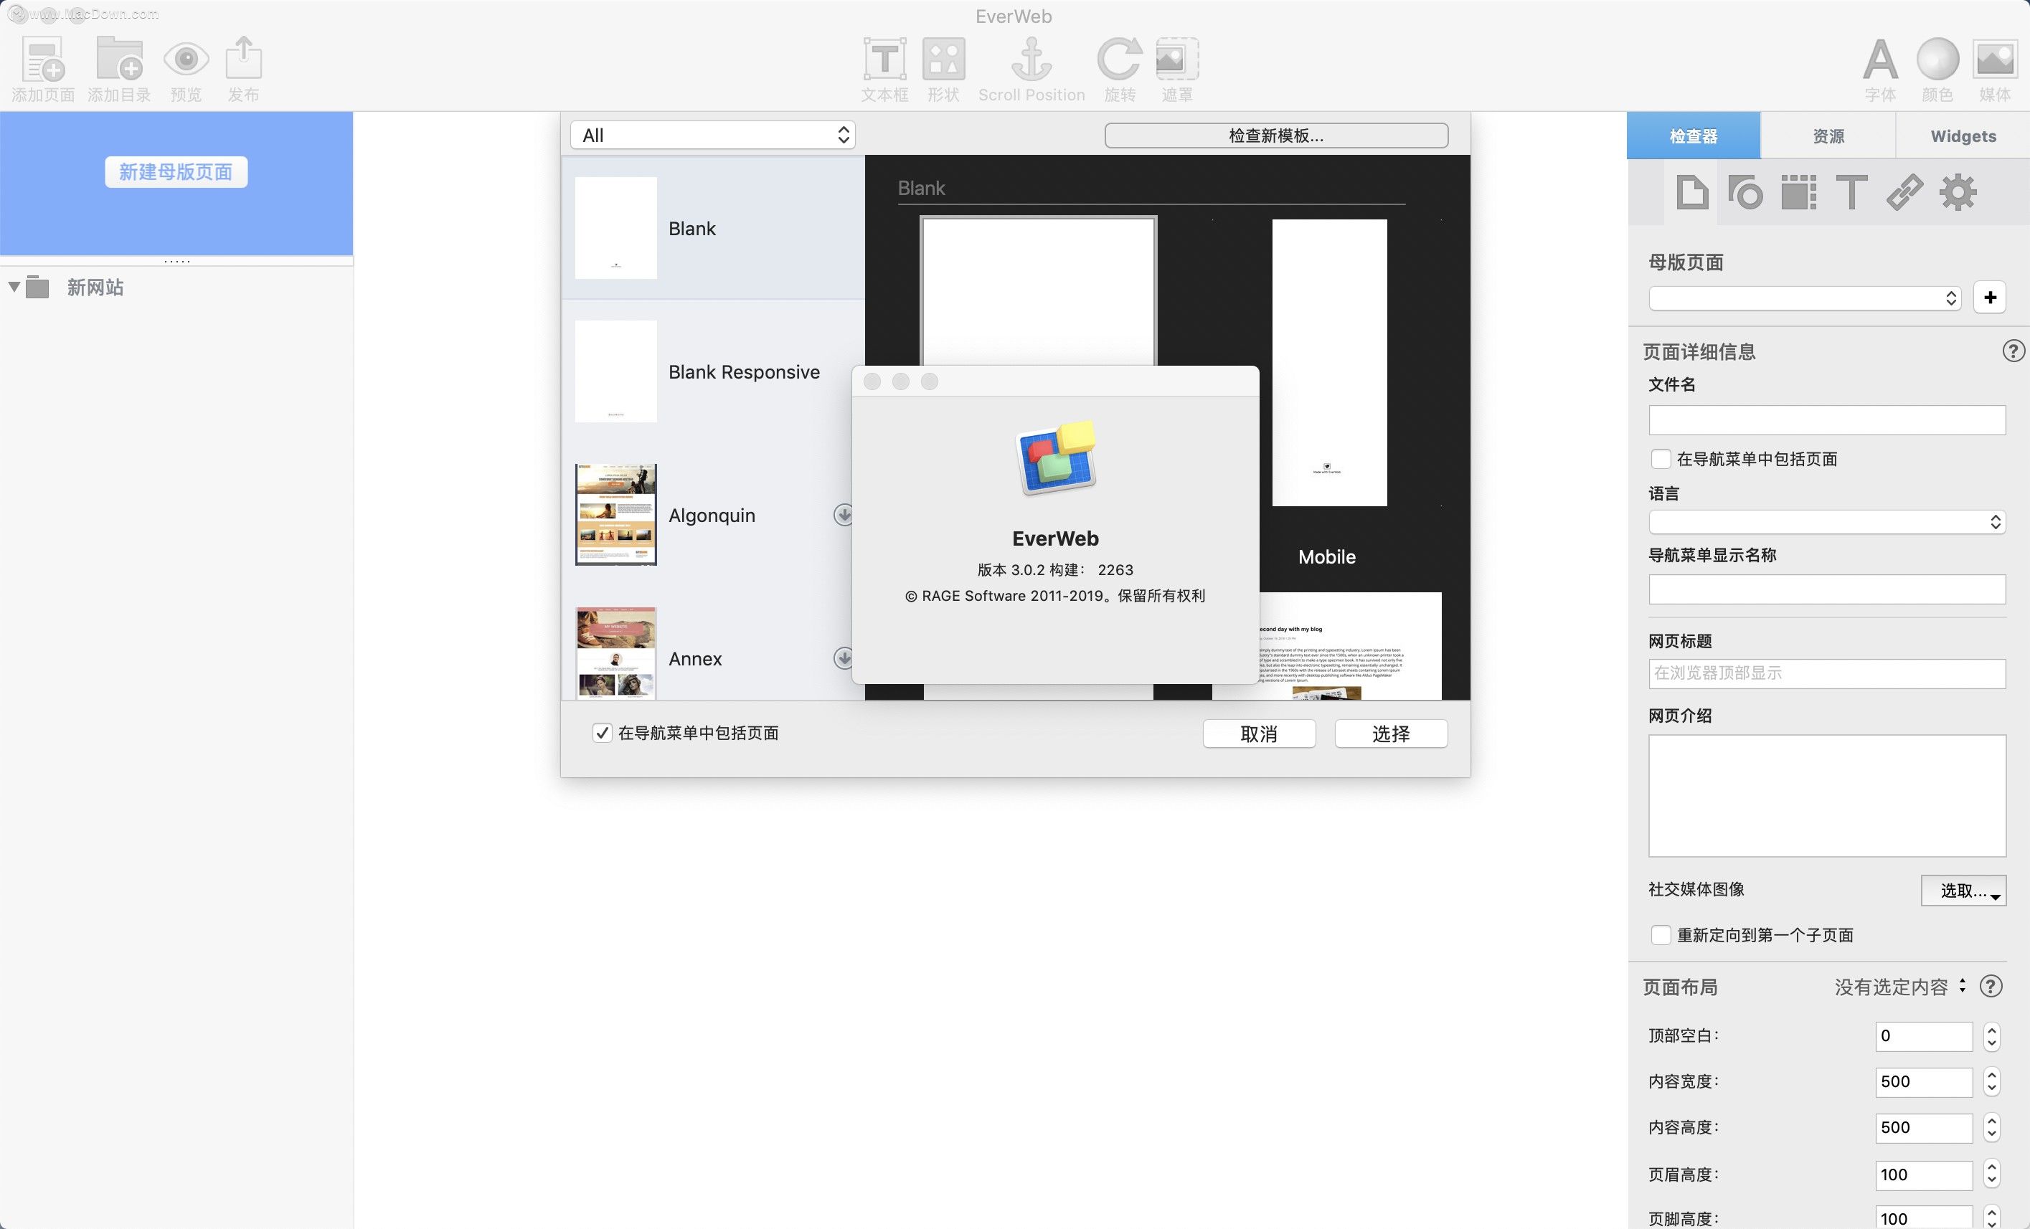Open the Shape Options inspector icon
This screenshot has height=1229, width=2030.
tap(1745, 193)
